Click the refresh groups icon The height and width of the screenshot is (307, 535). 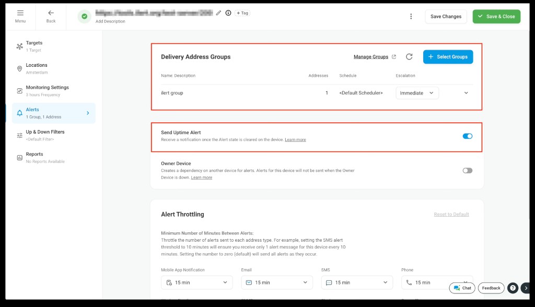[409, 57]
